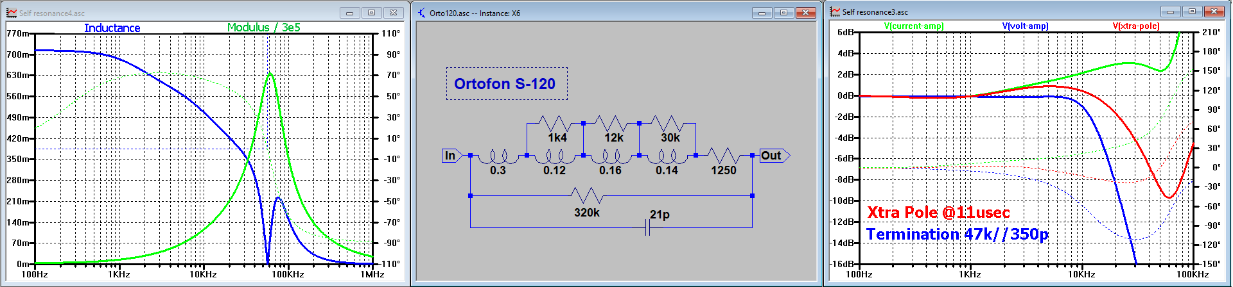Screen dimensions: 1233x287
Task: Select the V(xtra-pole) trace label
Action: [1136, 26]
